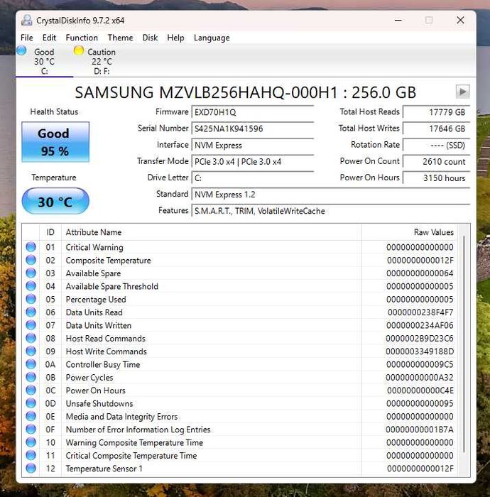
Task: Click raw value 0000000234AF06
Action: pos(420,325)
